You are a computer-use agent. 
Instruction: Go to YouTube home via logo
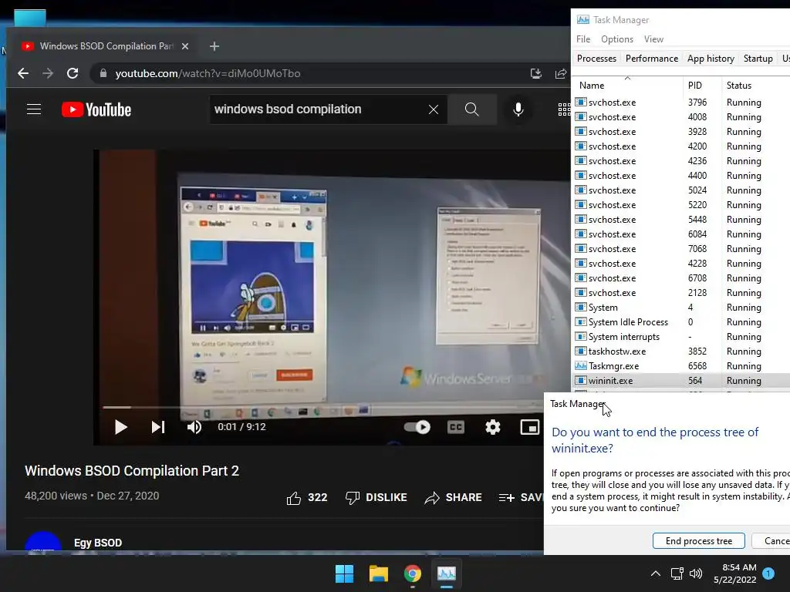96,109
